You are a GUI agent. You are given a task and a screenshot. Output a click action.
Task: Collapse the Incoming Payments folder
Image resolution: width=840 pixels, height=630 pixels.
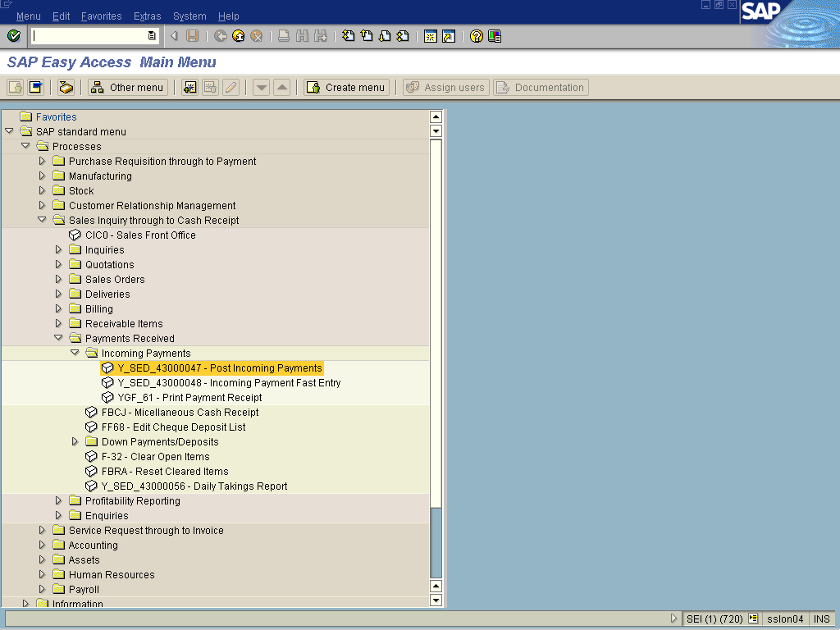75,354
